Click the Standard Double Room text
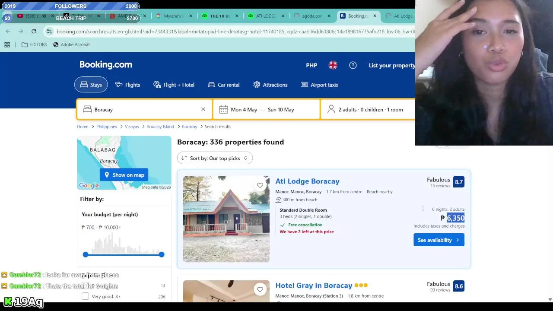The width and height of the screenshot is (553, 311). (x=303, y=210)
